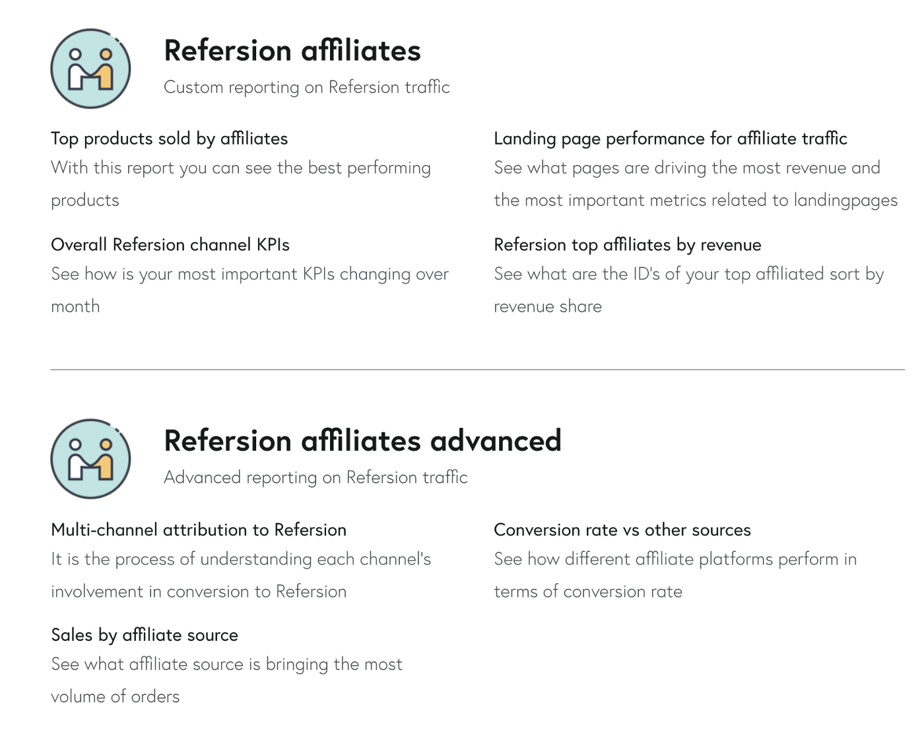
Task: Select Overall Refersion channel KPIs report
Action: pyautogui.click(x=170, y=245)
